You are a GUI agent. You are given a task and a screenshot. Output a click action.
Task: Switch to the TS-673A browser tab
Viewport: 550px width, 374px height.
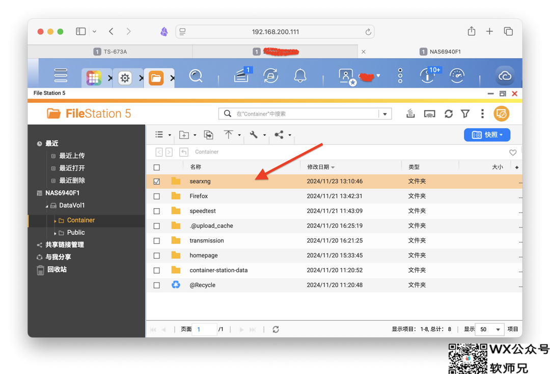click(x=110, y=51)
